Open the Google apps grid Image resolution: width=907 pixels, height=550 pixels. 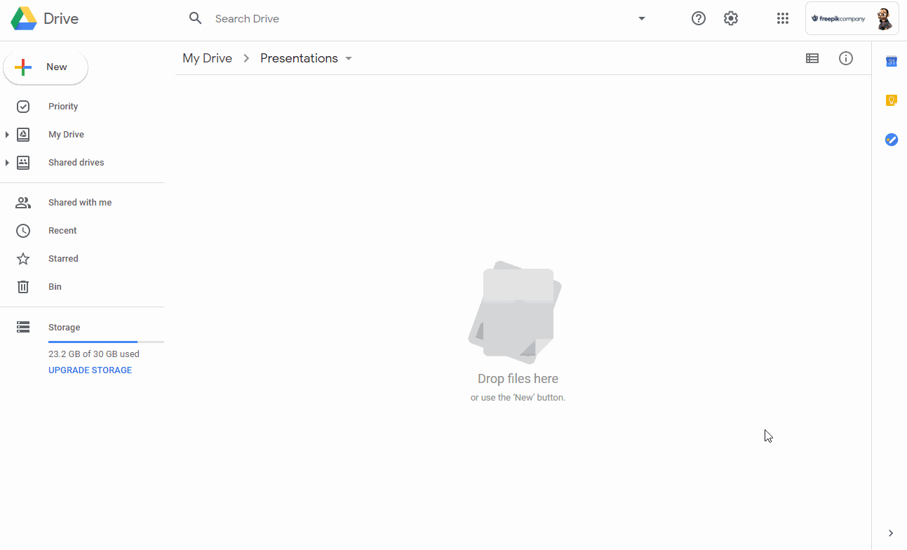[783, 19]
